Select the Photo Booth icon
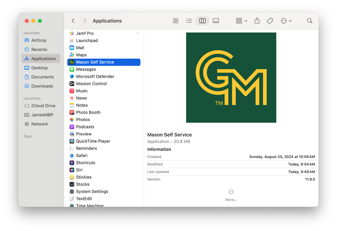This screenshot has width=337, height=231. tap(72, 112)
